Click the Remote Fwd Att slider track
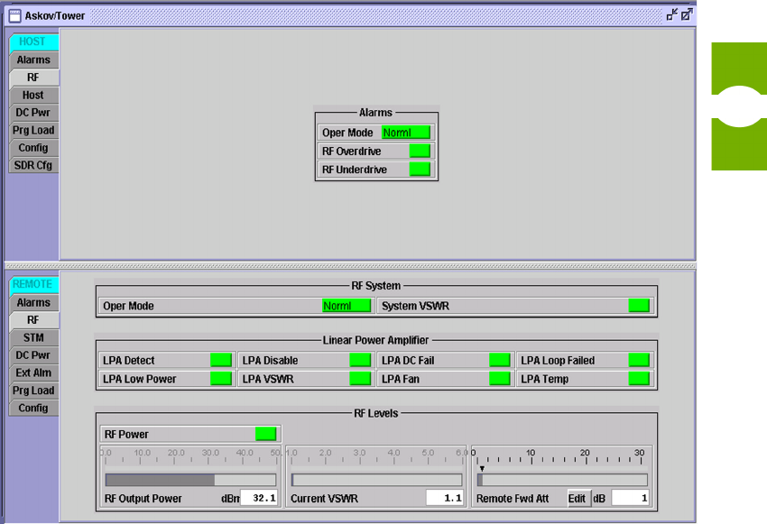767x524 pixels. pos(562,480)
